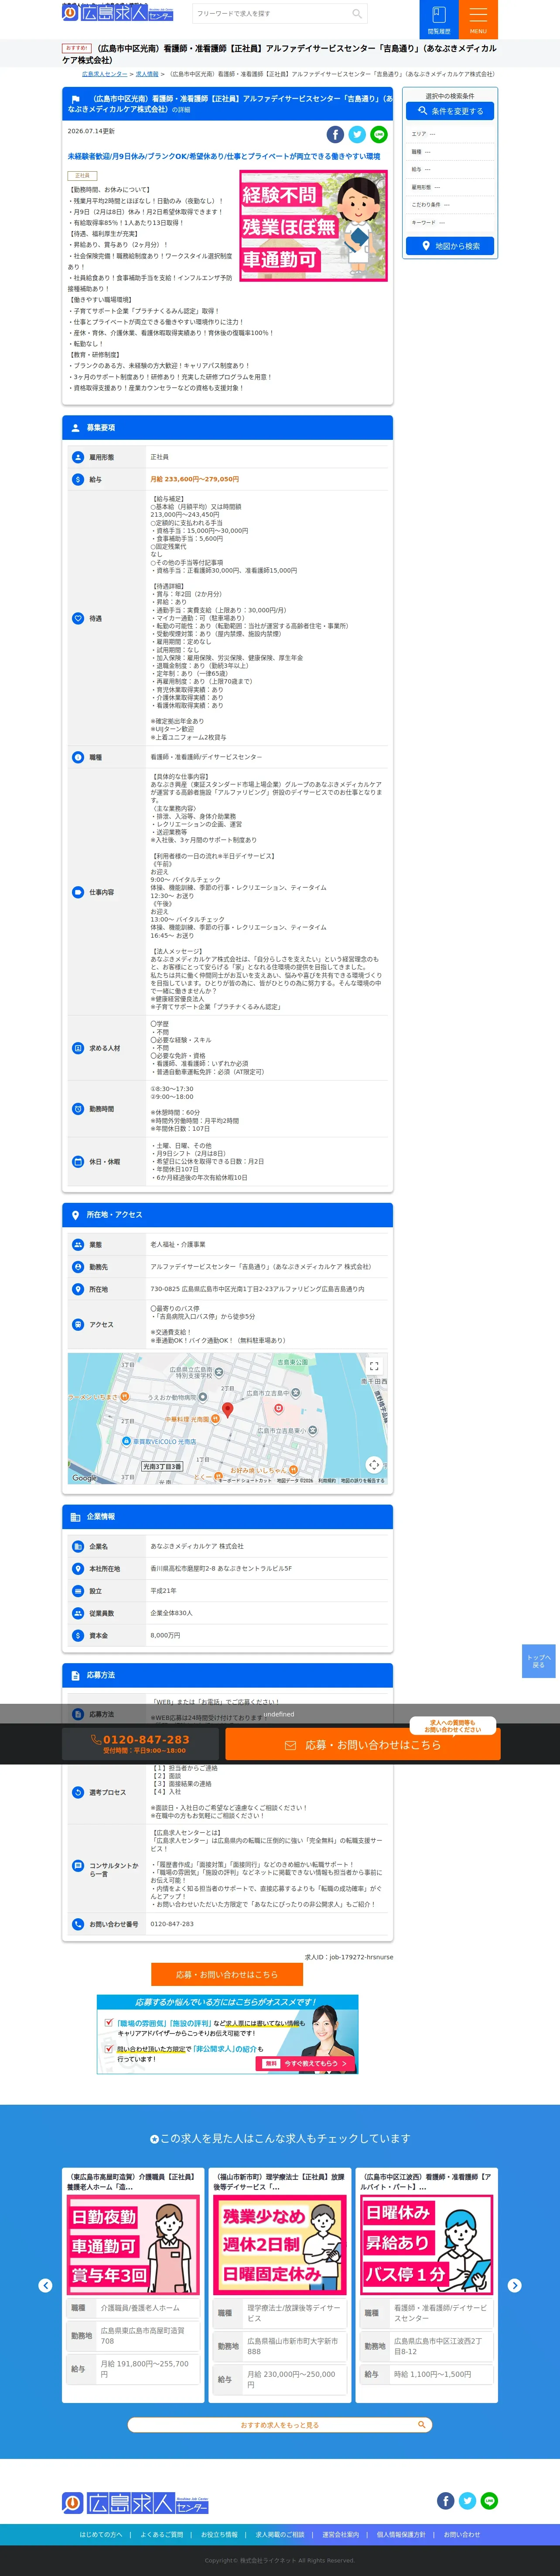Open 運営会社案内 footer link
Screen dimensions: 560x2576
pyautogui.click(x=340, y=2534)
